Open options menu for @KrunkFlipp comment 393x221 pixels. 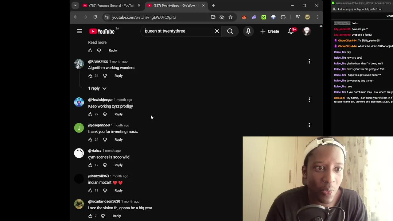(x=309, y=61)
